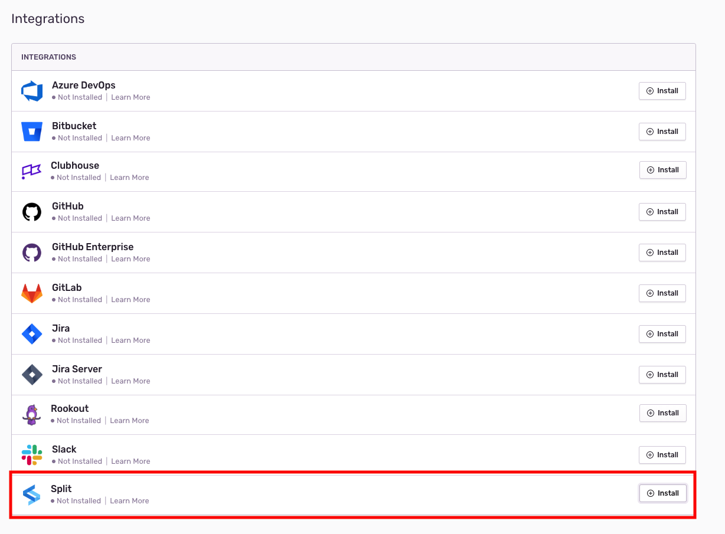Click the Bitbucket bucket logo icon
Screen dimensions: 725x534
point(32,132)
